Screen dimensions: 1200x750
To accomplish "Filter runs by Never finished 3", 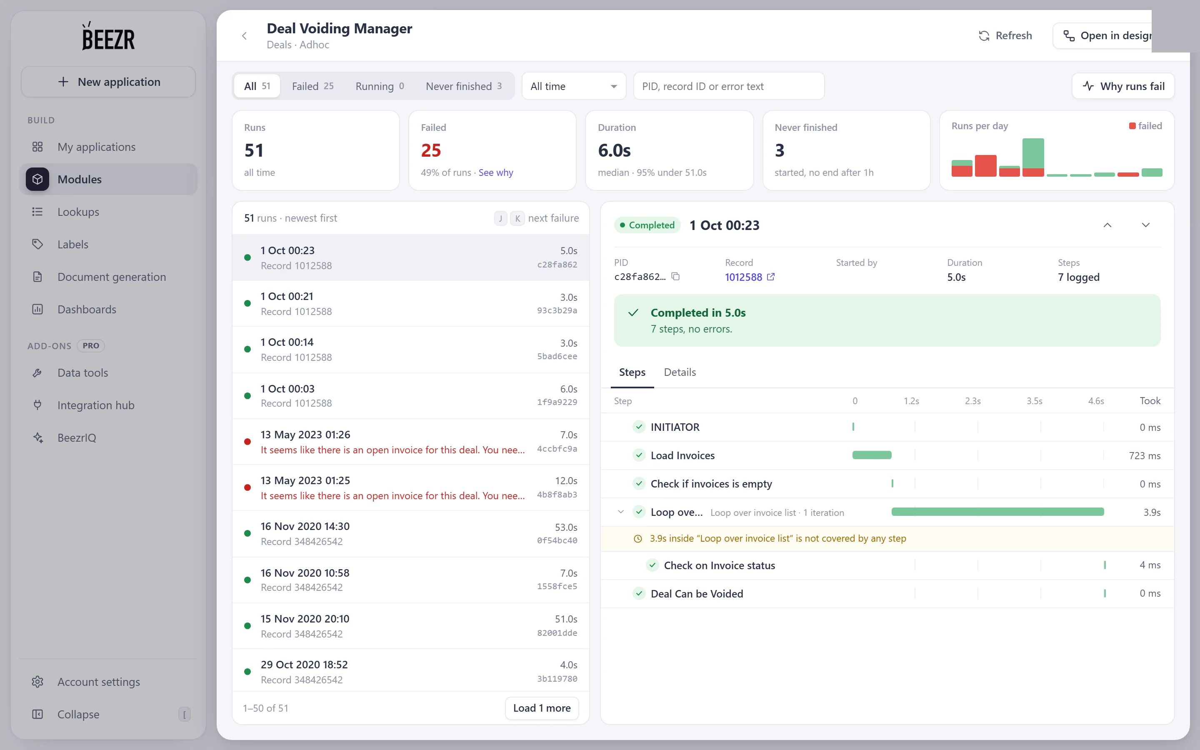I will [464, 86].
